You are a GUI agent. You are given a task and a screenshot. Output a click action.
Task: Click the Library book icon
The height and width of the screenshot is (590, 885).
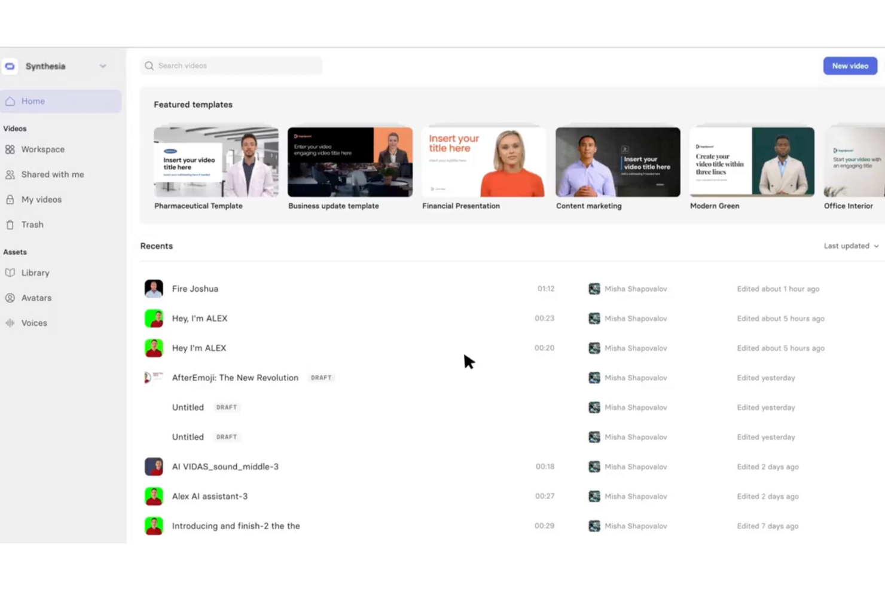10,273
